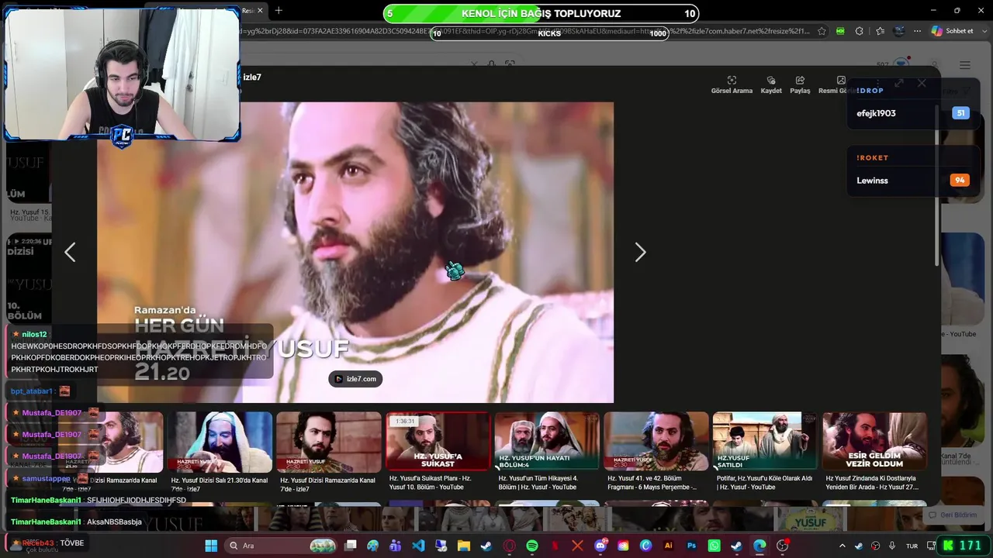This screenshot has width=993, height=558.
Task: Advance to the next image with the right arrow
Action: pos(640,252)
